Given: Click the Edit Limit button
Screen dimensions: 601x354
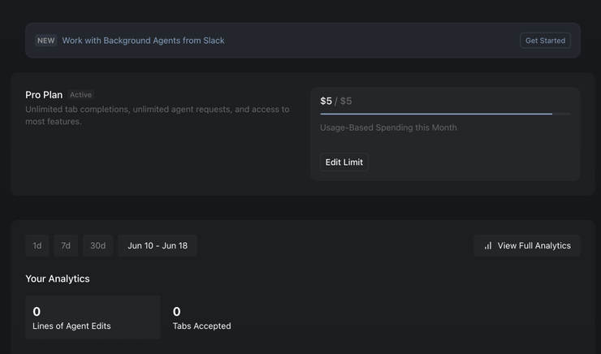Looking at the screenshot, I should pyautogui.click(x=344, y=162).
